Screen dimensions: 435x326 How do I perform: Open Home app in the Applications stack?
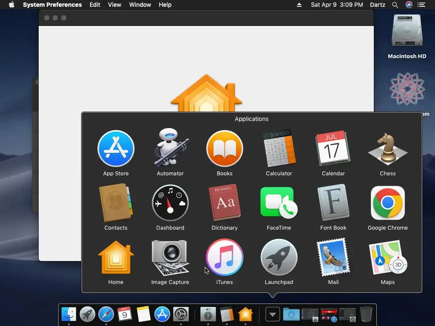tap(116, 258)
